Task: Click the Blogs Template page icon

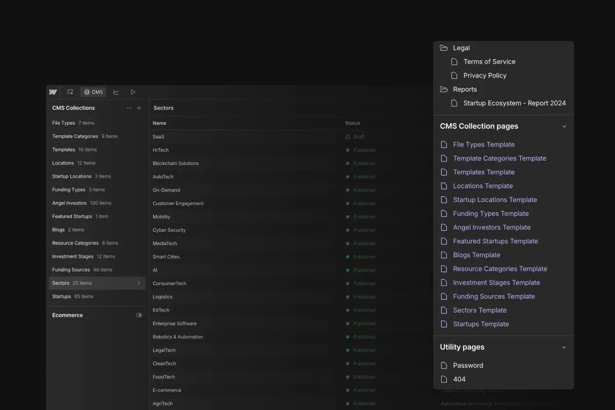Action: point(444,255)
